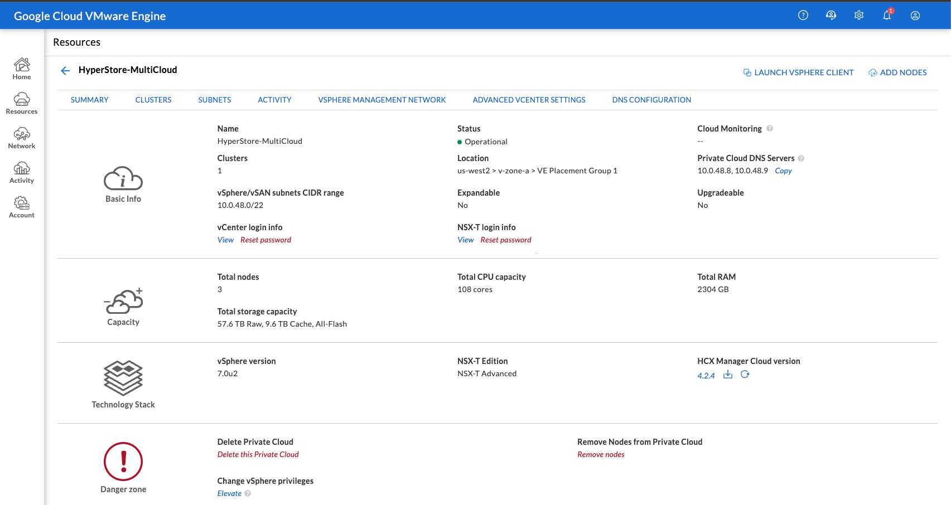The width and height of the screenshot is (951, 505).
Task: Copy the DNS server addresses
Action: coord(783,171)
